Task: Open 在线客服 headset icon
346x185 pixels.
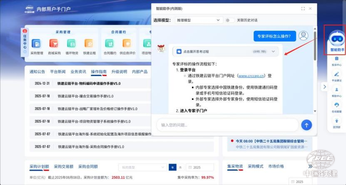Action: (x=336, y=105)
